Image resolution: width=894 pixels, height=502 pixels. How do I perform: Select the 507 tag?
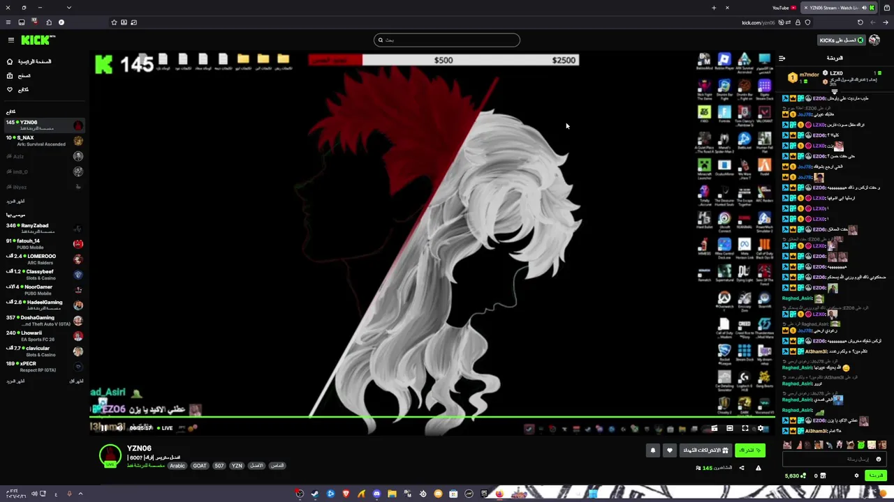[219, 466]
